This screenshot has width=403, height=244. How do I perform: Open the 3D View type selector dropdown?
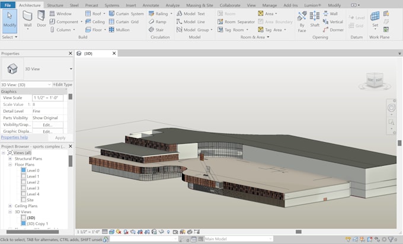point(71,69)
